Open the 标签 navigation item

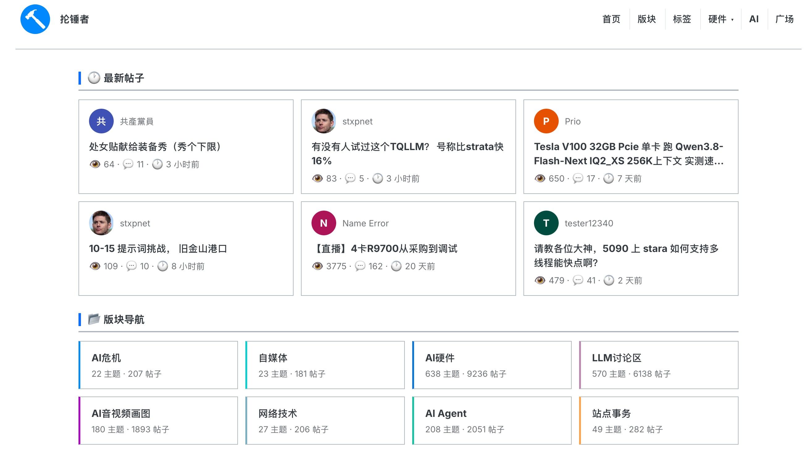pos(682,19)
